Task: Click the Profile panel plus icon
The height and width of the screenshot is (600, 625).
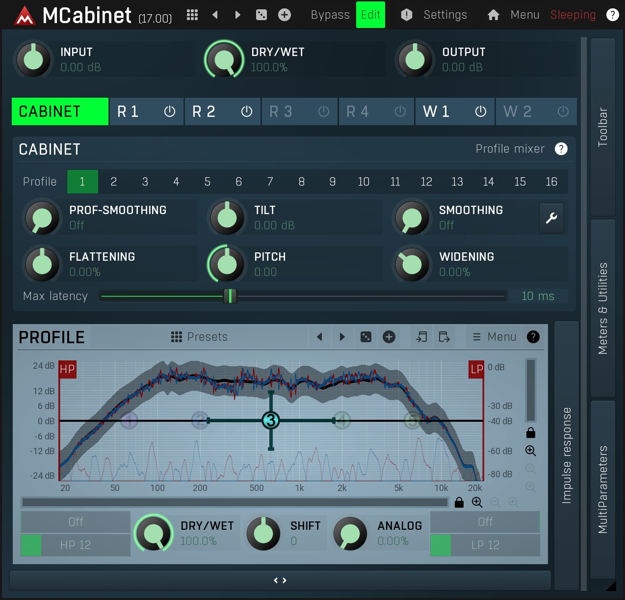Action: (389, 337)
